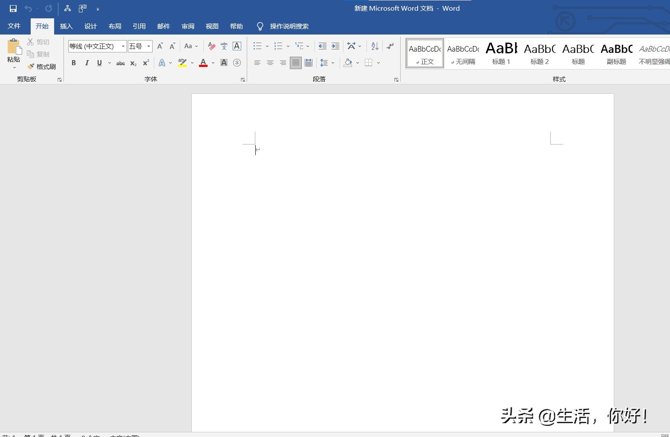Apply text effects with the outlined A icon
The width and height of the screenshot is (670, 437).
(162, 63)
